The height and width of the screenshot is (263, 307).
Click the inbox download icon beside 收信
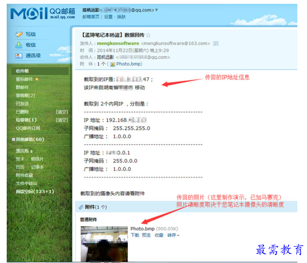(19, 45)
